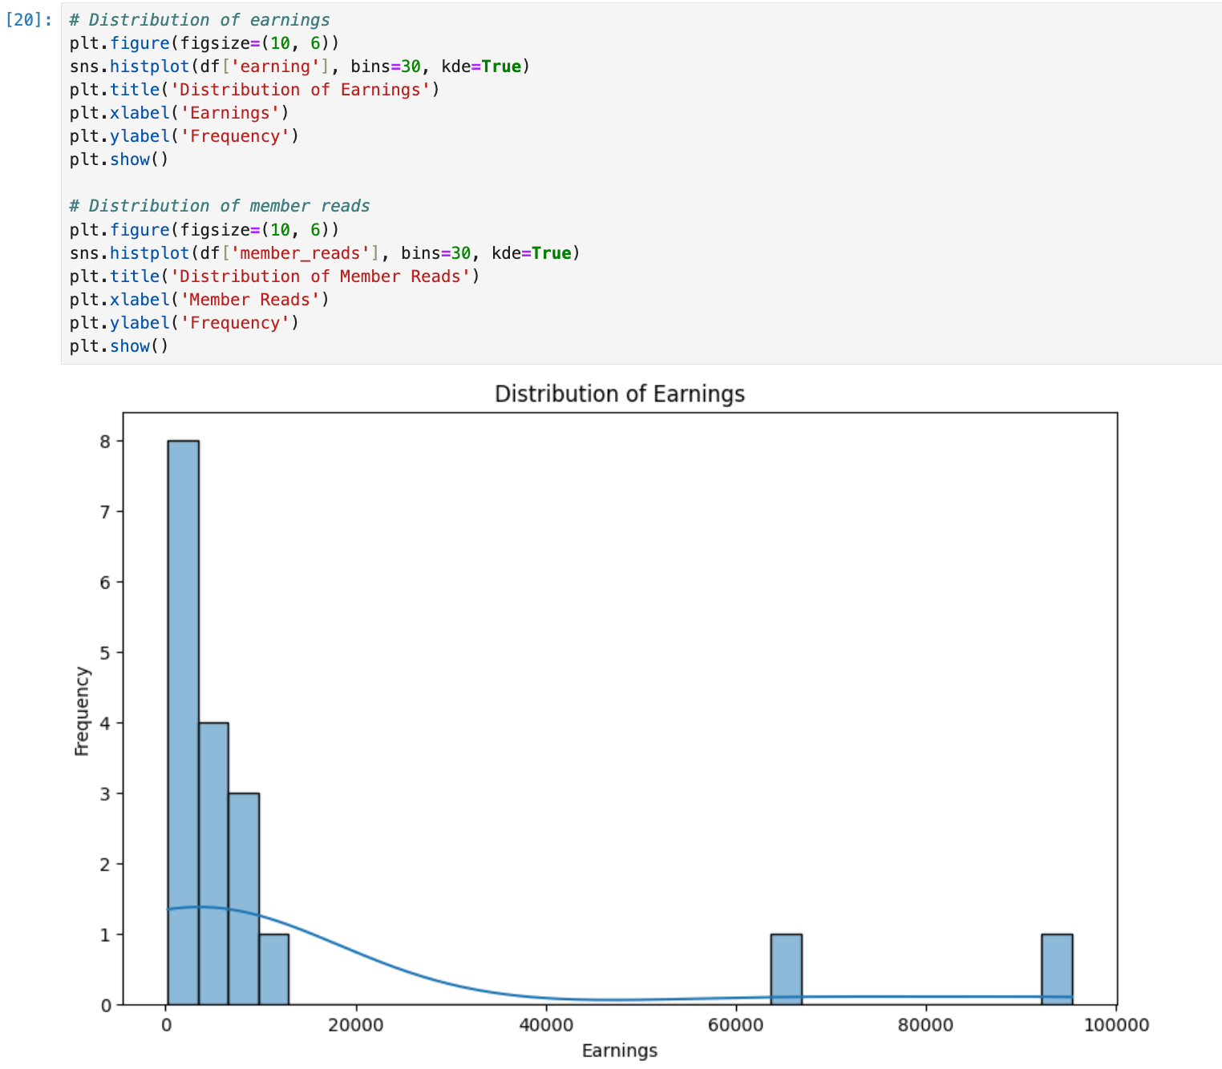Viewport: 1222px width, 1069px height.
Task: Click the y-axis tick label "6"
Action: pos(106,582)
